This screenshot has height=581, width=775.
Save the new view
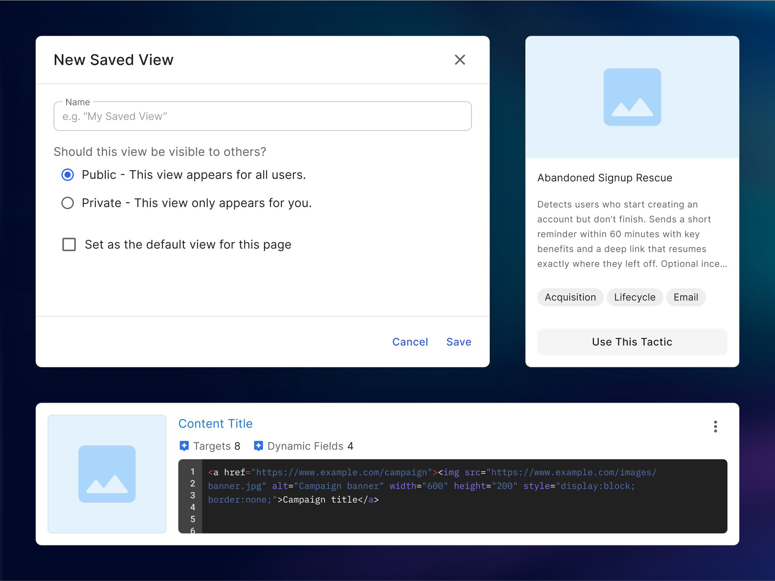(x=459, y=342)
